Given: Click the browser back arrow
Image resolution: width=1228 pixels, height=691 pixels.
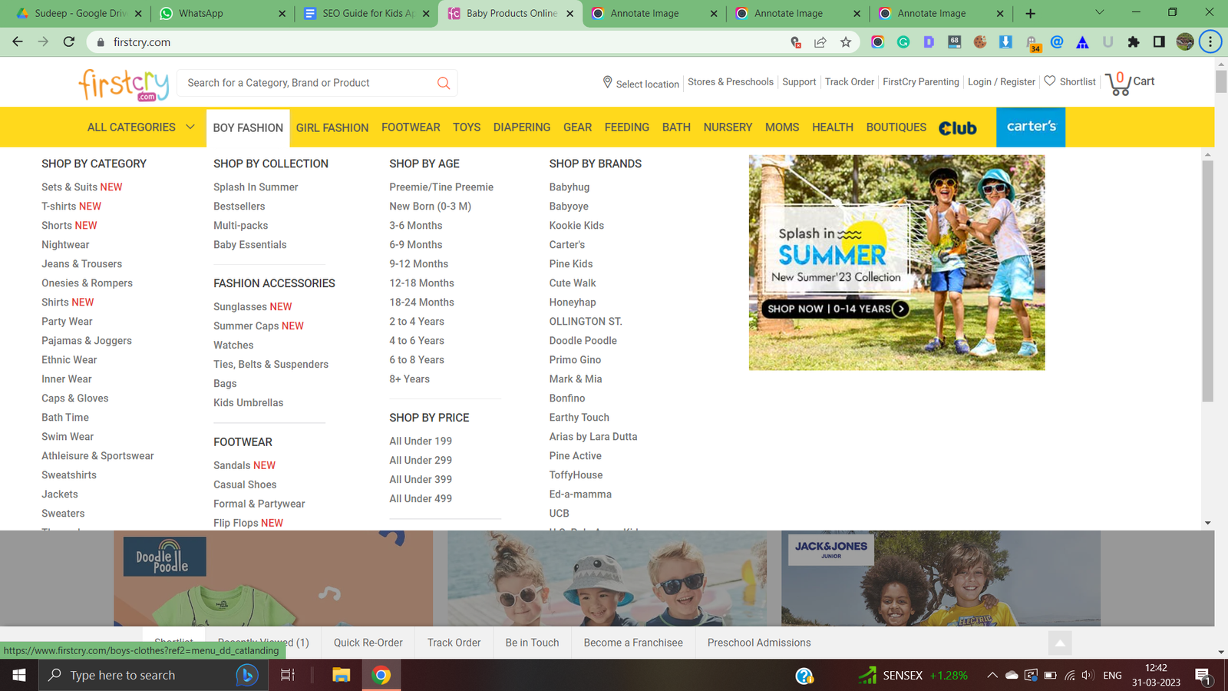Looking at the screenshot, I should (18, 41).
